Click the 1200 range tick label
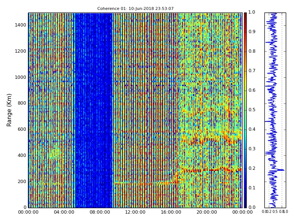Image resolution: width=295 pixels, height=221 pixels. [21, 51]
